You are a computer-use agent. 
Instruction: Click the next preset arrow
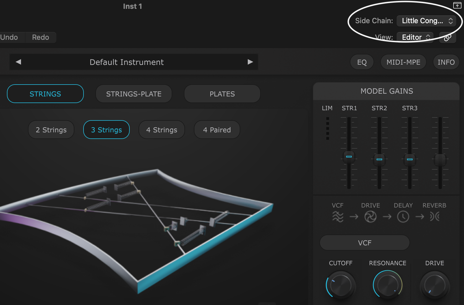pos(251,62)
